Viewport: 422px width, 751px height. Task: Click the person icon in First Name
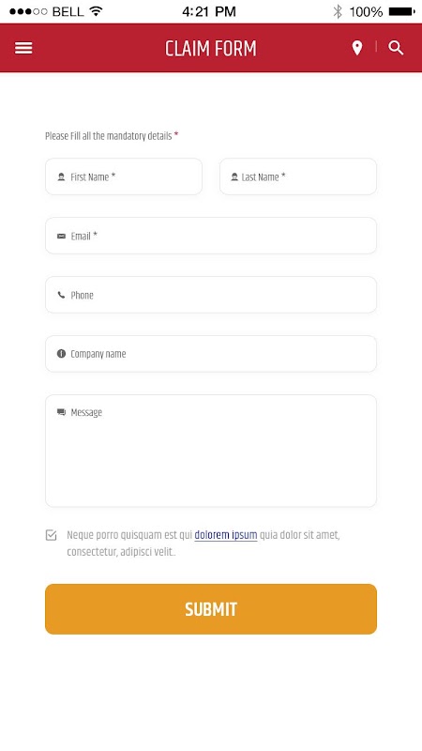pyautogui.click(x=61, y=176)
